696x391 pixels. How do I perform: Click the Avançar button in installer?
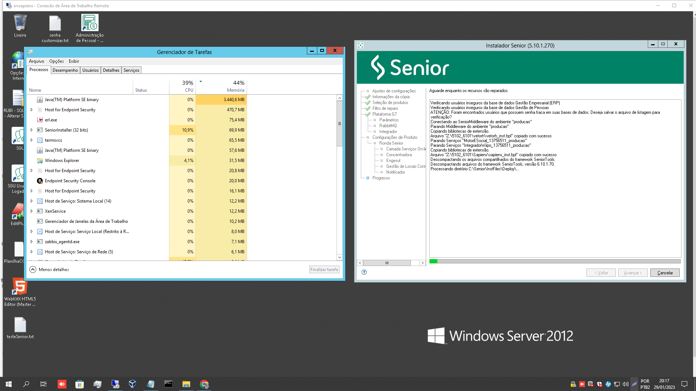[x=633, y=273]
